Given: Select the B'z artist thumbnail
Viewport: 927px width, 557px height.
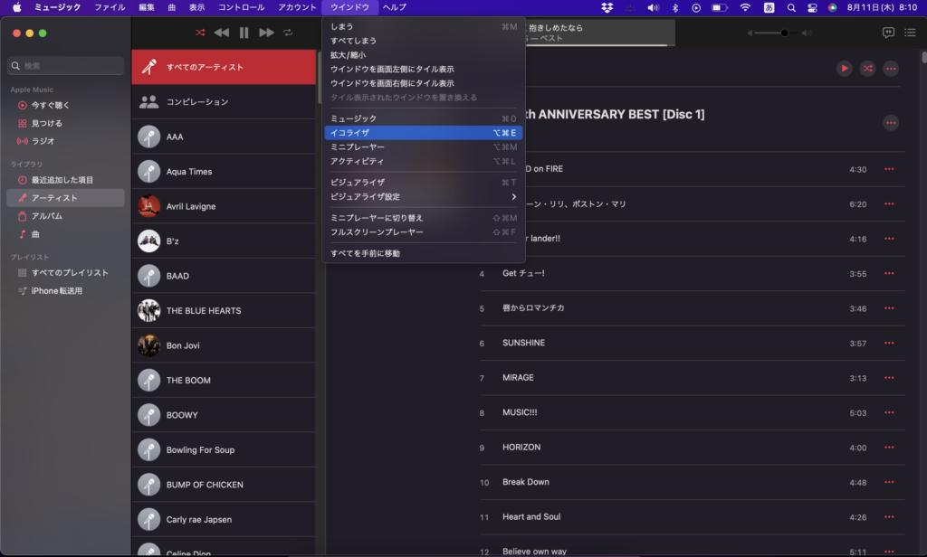Looking at the screenshot, I should (x=149, y=241).
